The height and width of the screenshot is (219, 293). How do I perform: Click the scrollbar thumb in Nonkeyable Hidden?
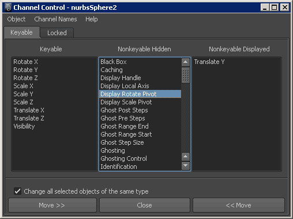point(186,75)
